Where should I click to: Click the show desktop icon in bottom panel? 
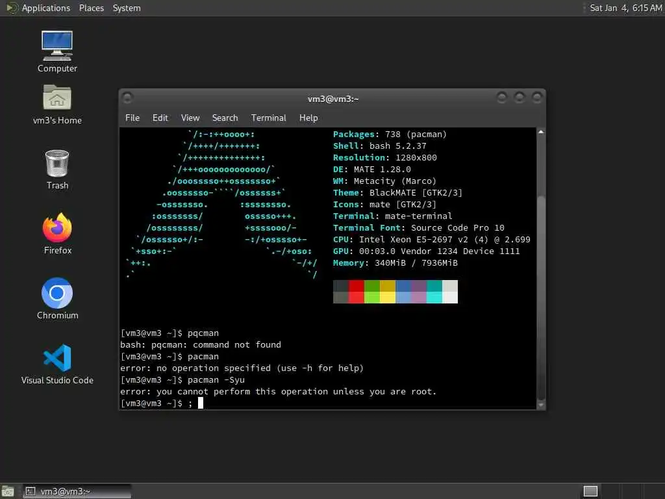click(7, 491)
